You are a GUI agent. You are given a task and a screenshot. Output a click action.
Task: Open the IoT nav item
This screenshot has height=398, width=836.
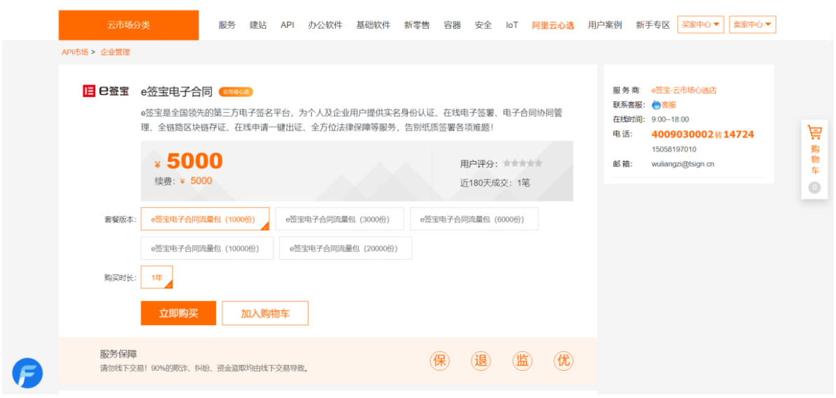(512, 25)
